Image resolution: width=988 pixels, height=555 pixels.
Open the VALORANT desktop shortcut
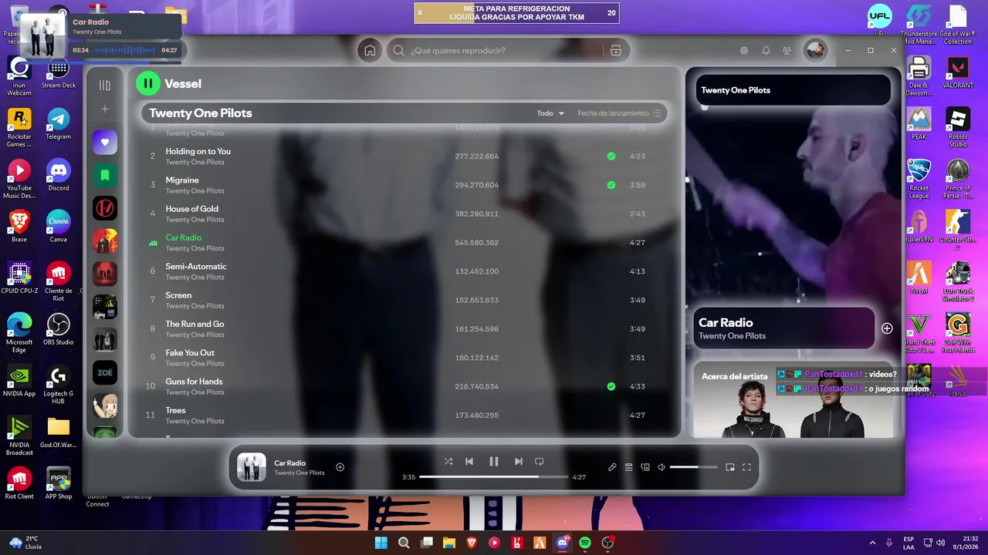click(958, 73)
